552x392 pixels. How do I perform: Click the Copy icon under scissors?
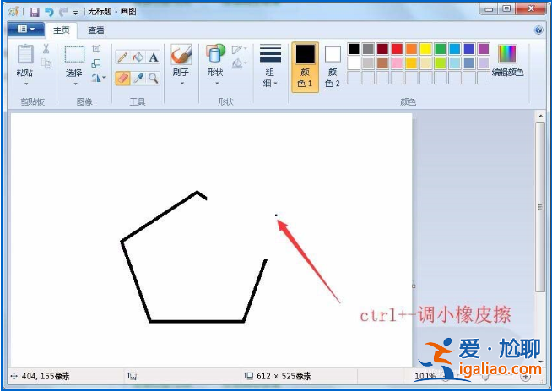tap(46, 63)
